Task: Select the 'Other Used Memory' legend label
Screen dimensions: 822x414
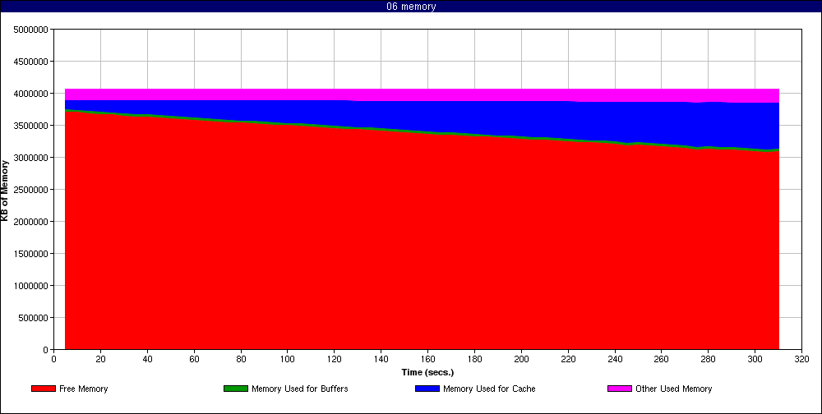Action: [x=674, y=389]
